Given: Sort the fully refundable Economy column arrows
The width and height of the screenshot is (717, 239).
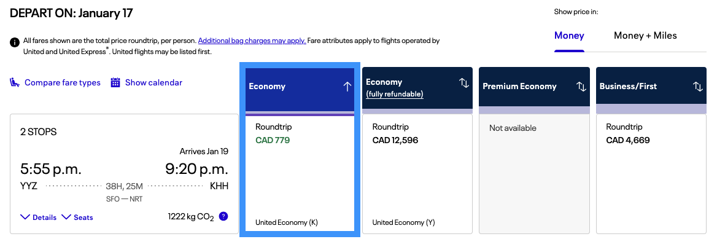Looking at the screenshot, I should tap(463, 83).
